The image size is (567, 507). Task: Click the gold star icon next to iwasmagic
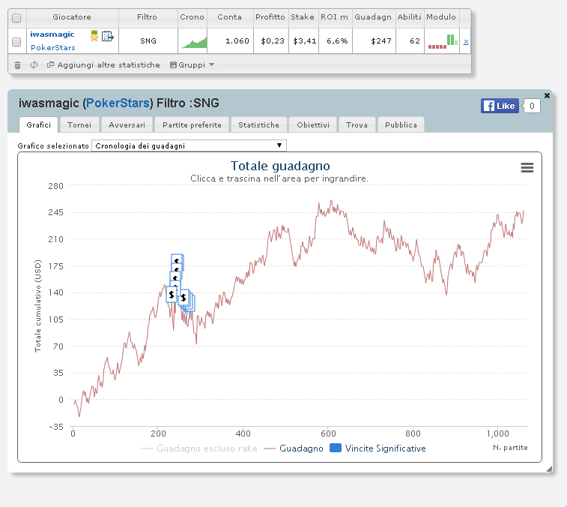(94, 35)
